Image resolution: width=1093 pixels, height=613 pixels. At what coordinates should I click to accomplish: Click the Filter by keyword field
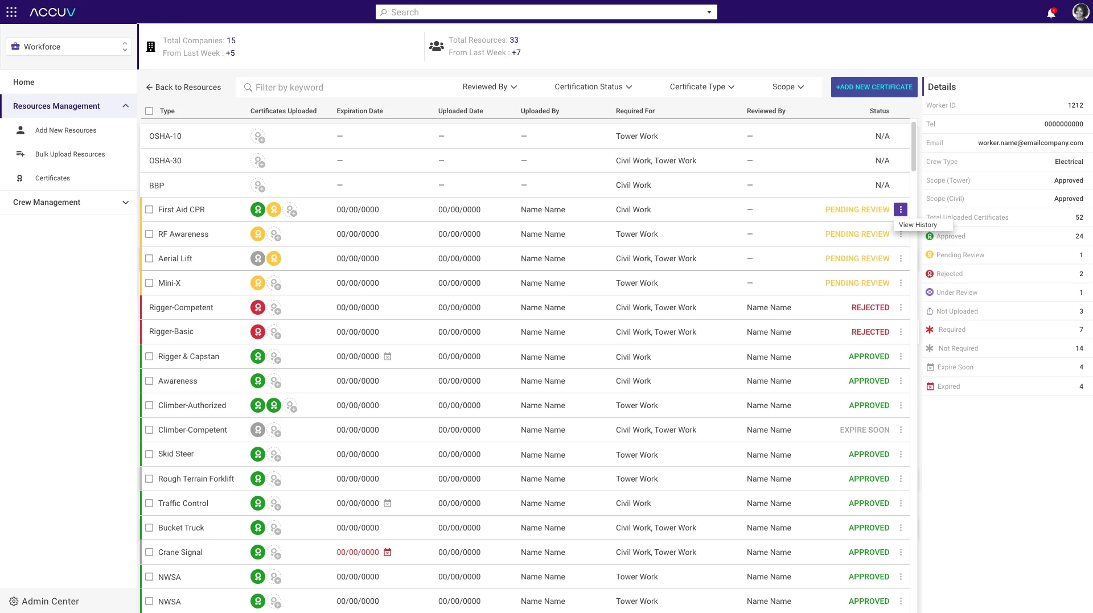pos(342,87)
